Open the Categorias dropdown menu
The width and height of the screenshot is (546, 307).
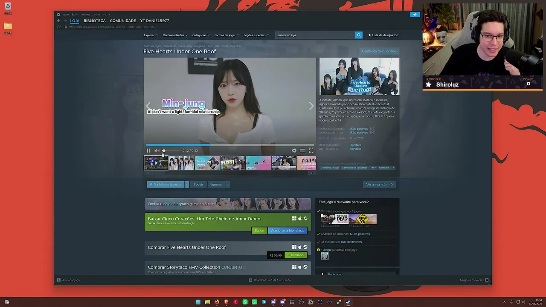(x=201, y=35)
